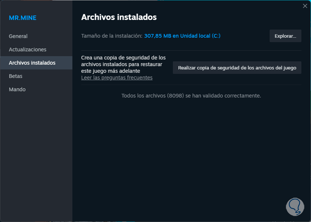
Task: Close the properties dialog with X
Action: (x=305, y=6)
